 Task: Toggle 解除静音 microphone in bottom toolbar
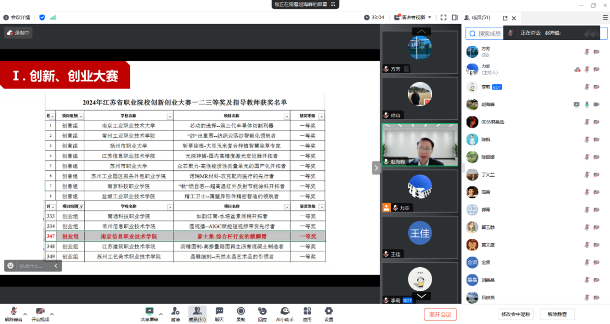pos(13,311)
